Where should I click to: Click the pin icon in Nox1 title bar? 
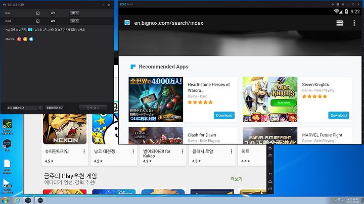(333, 5)
